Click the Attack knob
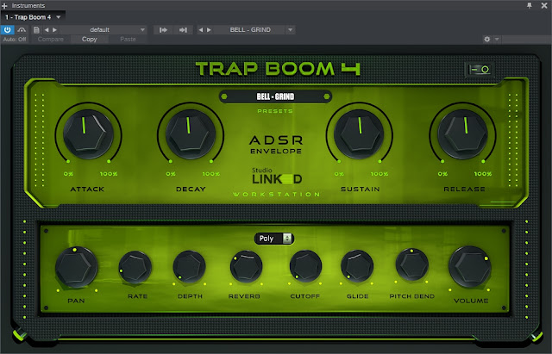 coord(88,134)
